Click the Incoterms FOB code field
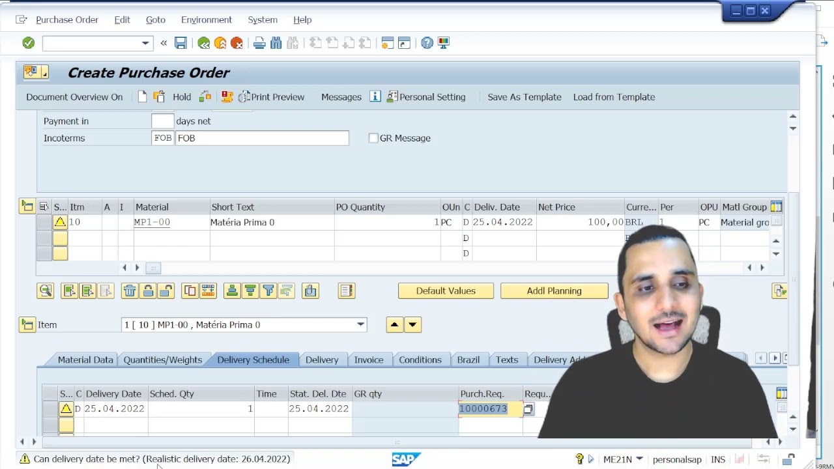 point(162,138)
